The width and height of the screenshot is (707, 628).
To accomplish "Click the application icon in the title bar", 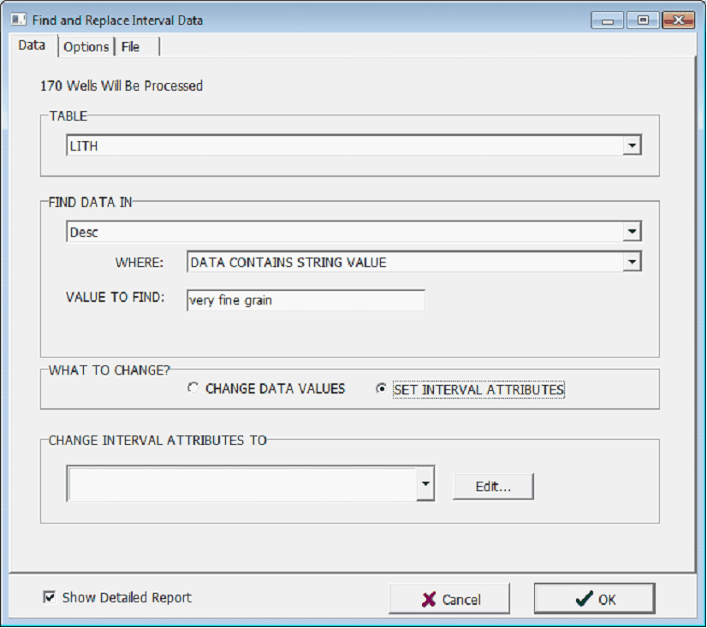I will pos(17,20).
